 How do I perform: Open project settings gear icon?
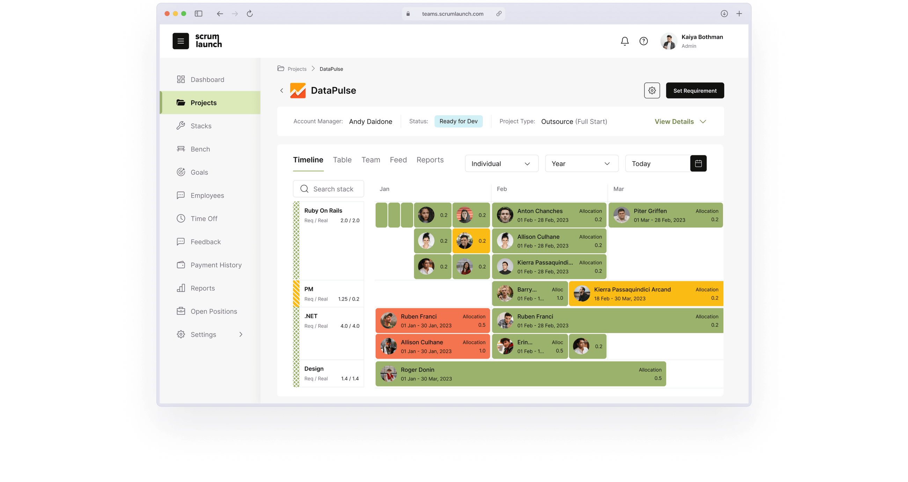click(652, 91)
